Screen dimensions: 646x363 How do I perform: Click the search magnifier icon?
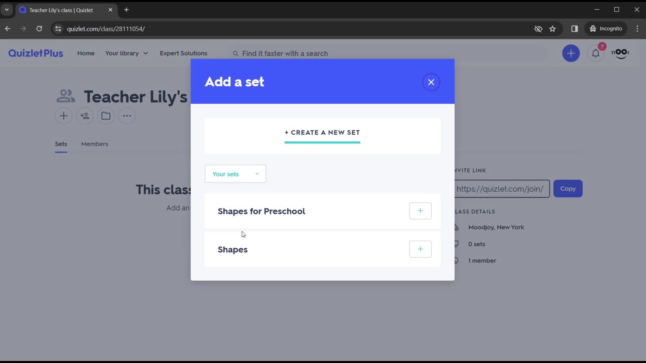click(235, 53)
